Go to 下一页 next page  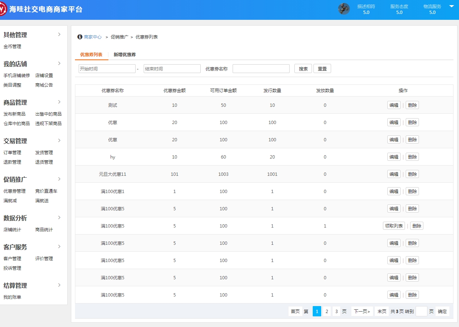pos(362,311)
